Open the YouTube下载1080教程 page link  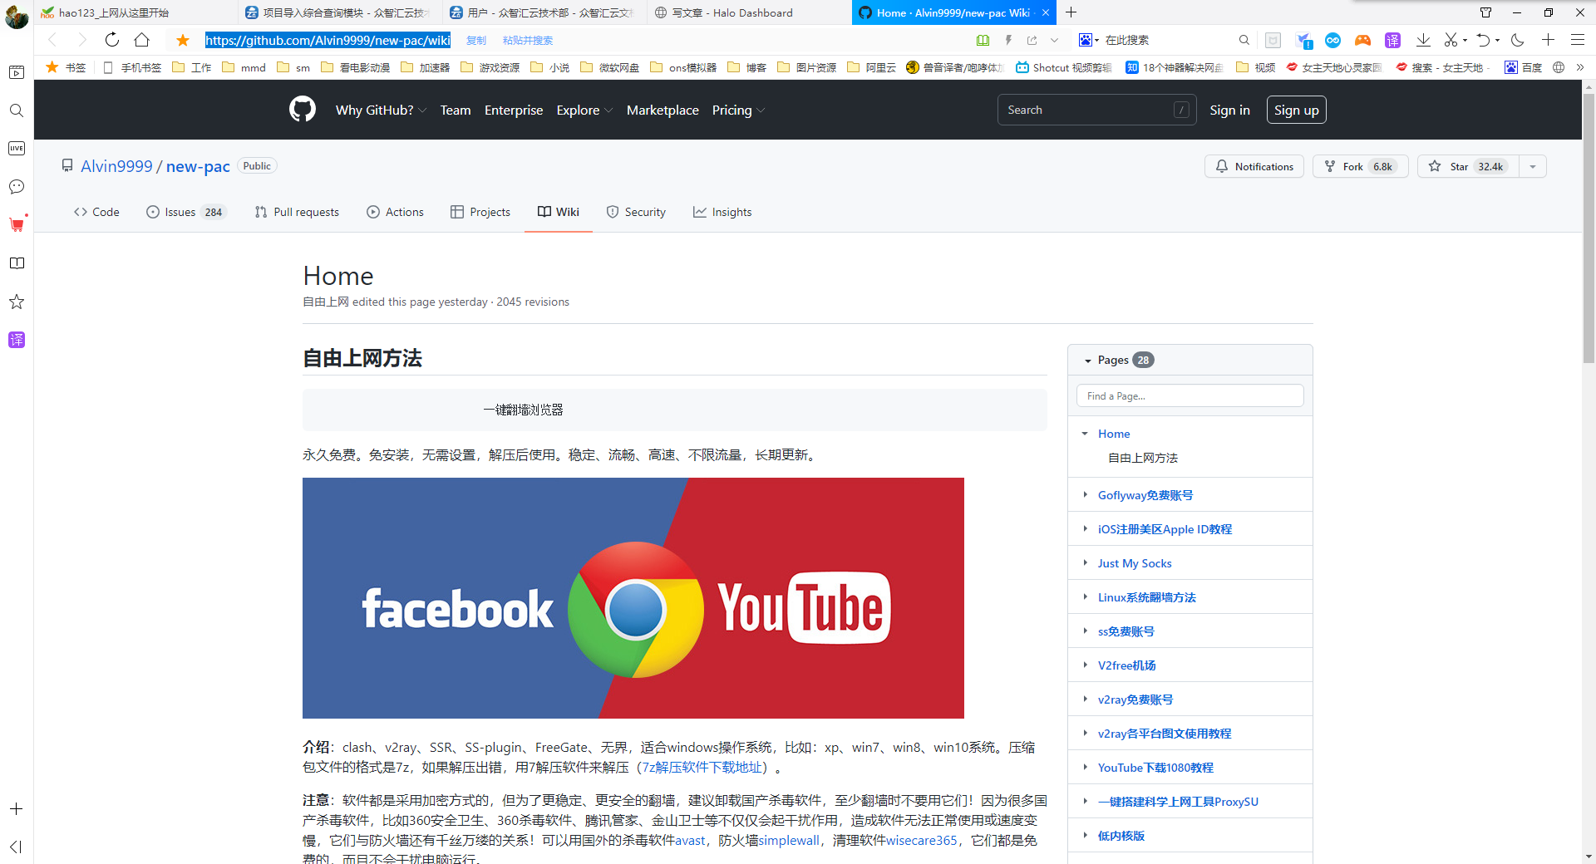point(1155,768)
